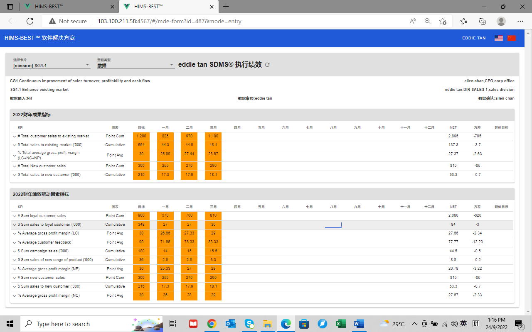Expand the '$ Sum campaign sales' KPI row

click(14, 251)
